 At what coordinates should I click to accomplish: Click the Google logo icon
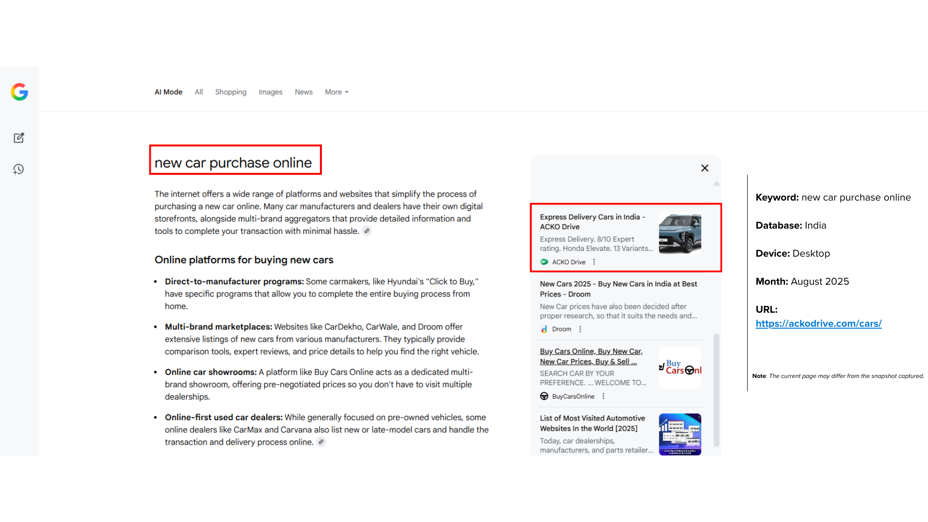coord(19,92)
